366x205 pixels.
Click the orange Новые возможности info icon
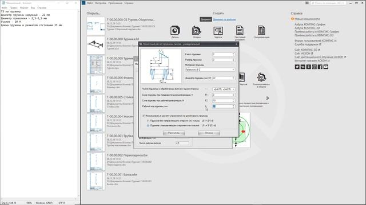pos(292,19)
